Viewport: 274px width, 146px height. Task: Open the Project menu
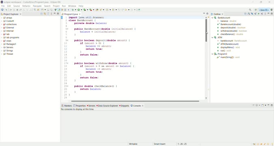coord(56,6)
